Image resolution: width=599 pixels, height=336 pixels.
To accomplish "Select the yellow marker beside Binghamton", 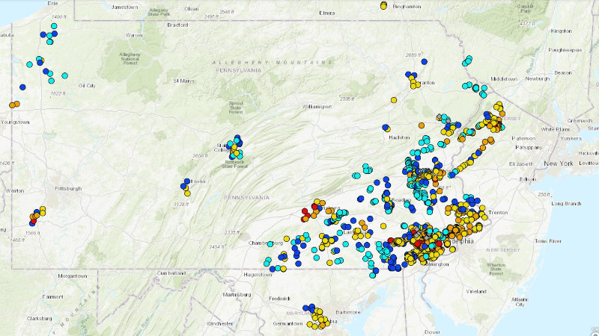I will (x=383, y=6).
